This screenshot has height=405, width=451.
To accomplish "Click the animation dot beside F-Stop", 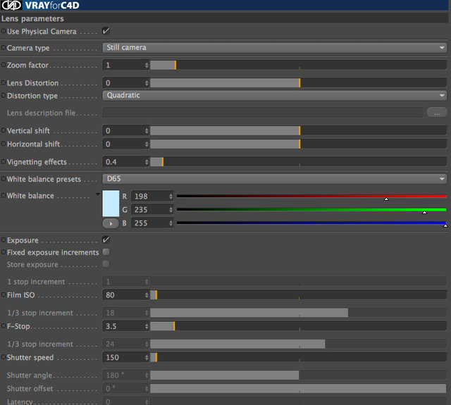I will [x=4, y=326].
